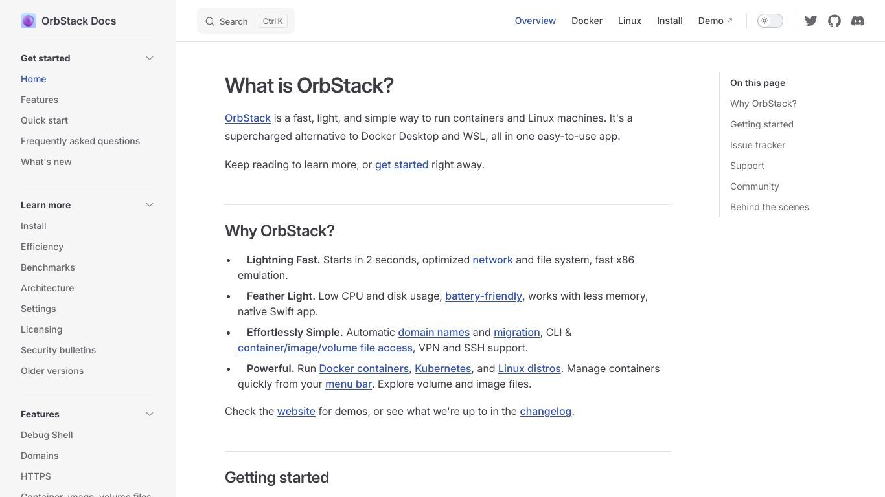This screenshot has height=497, width=885.
Task: Open the OrbStack Twitter profile icon
Action: coord(810,21)
